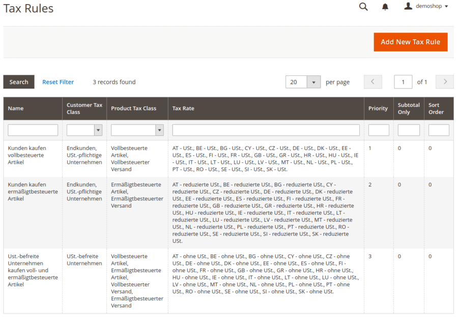Sort by the Name column header
The width and height of the screenshot is (458, 317).
pos(16,108)
